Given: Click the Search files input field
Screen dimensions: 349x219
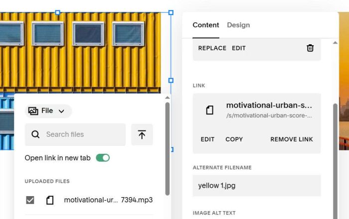Looking at the screenshot, I should 82,134.
